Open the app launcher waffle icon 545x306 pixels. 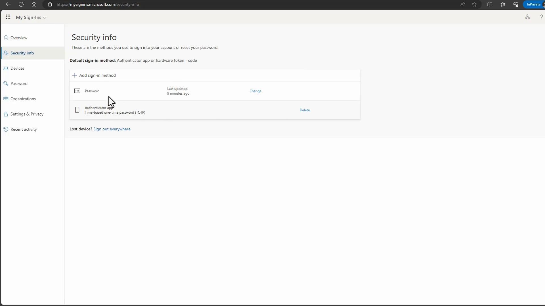tap(8, 17)
